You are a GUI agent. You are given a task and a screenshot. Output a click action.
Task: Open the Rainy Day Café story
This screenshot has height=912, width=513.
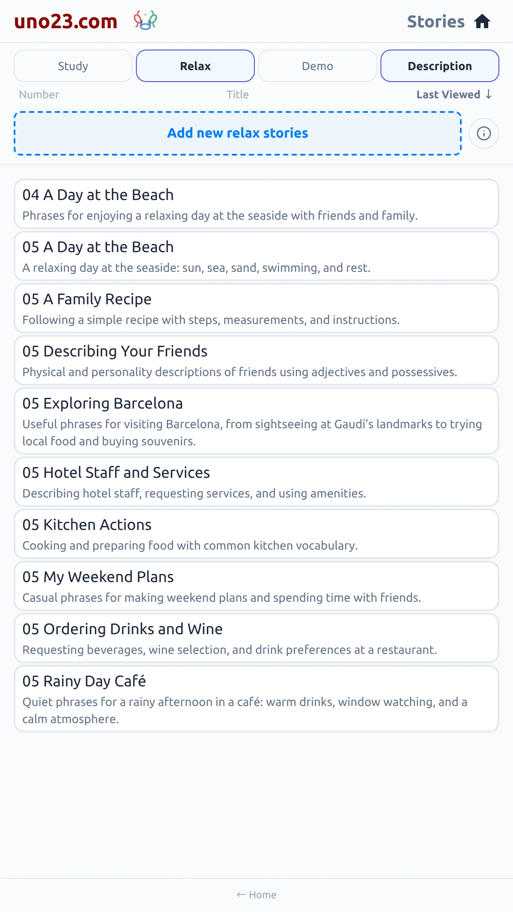coord(256,699)
